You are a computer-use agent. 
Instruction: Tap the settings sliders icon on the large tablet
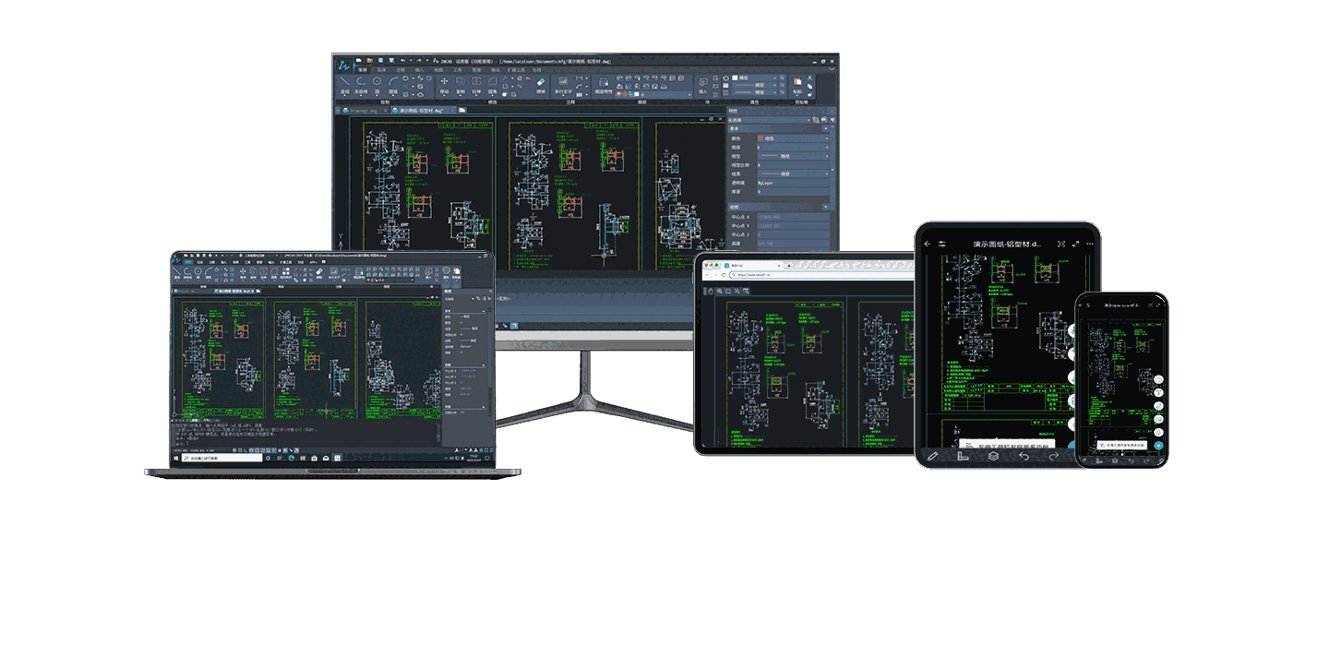tap(941, 244)
